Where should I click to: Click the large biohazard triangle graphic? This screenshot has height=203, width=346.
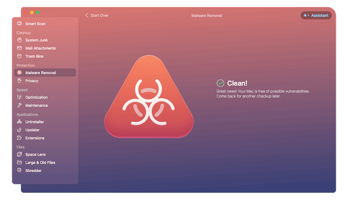[149, 96]
